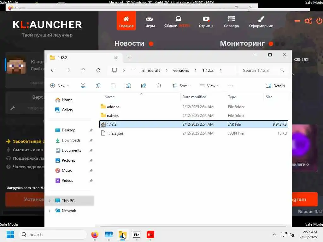Viewport: 323px width, 242px height.
Task: Expand the This PC tree node
Action: [50, 201]
